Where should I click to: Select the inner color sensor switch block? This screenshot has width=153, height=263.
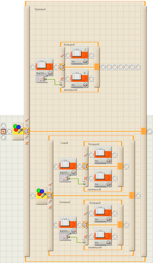click(42, 196)
